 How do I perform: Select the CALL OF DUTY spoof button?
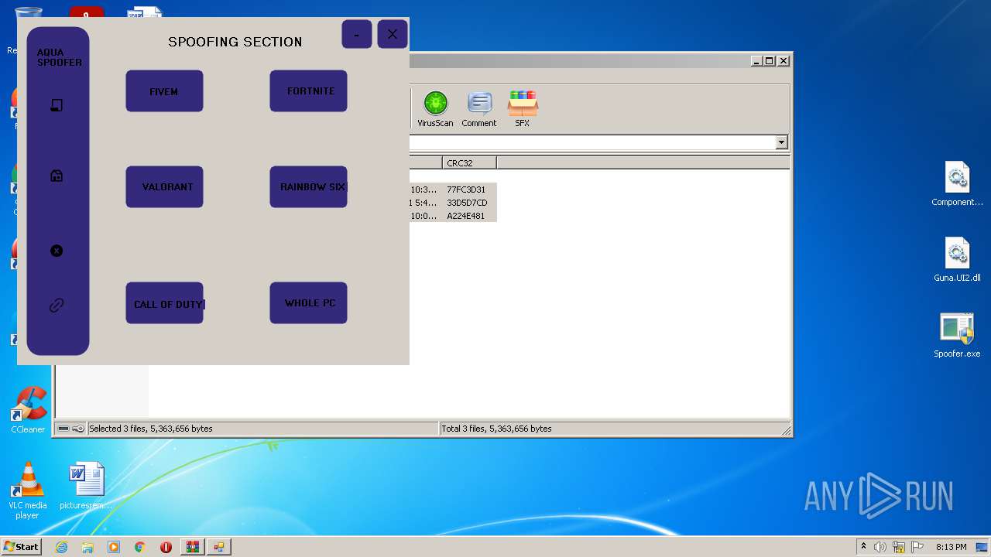164,303
